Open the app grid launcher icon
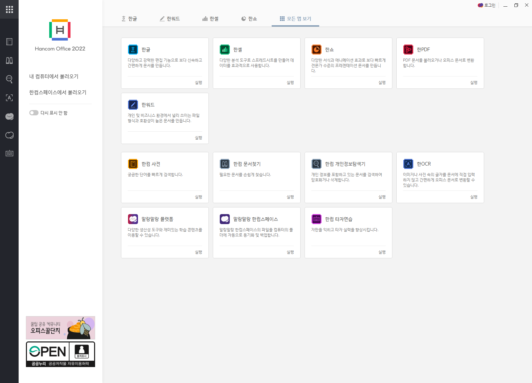Viewport: 532px width, 383px height. pyautogui.click(x=9, y=9)
